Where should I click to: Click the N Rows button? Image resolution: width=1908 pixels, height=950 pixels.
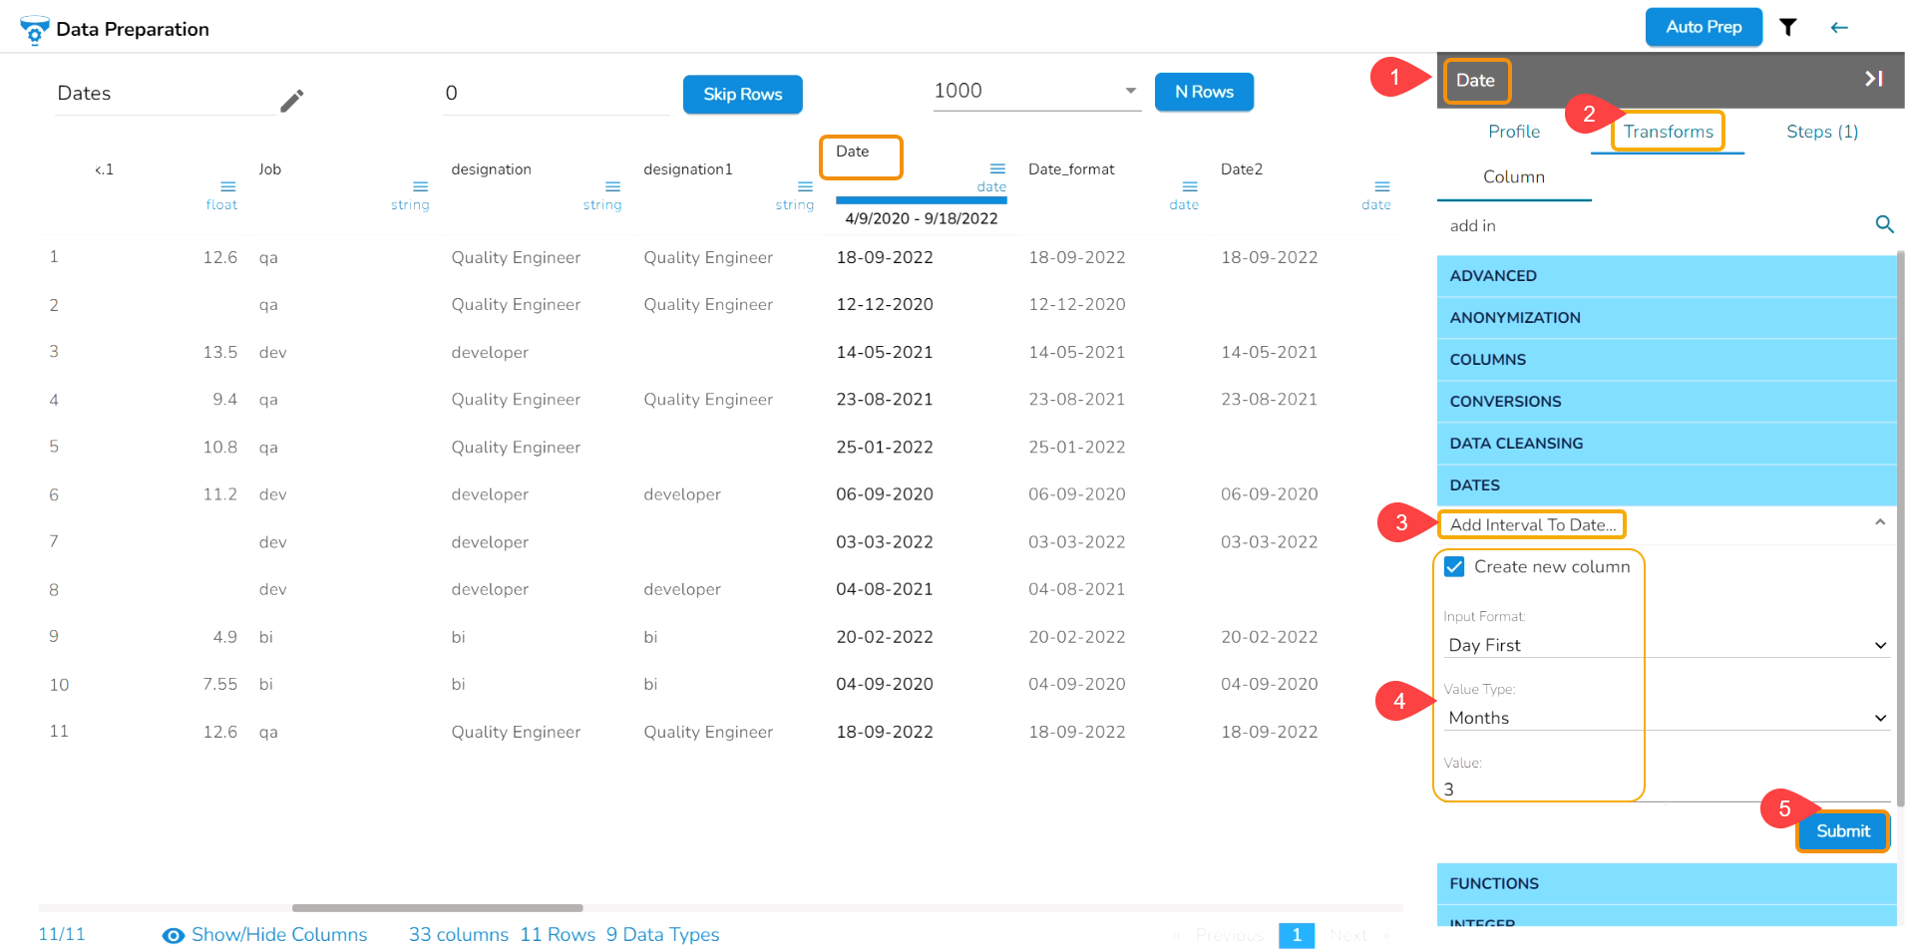coord(1204,92)
